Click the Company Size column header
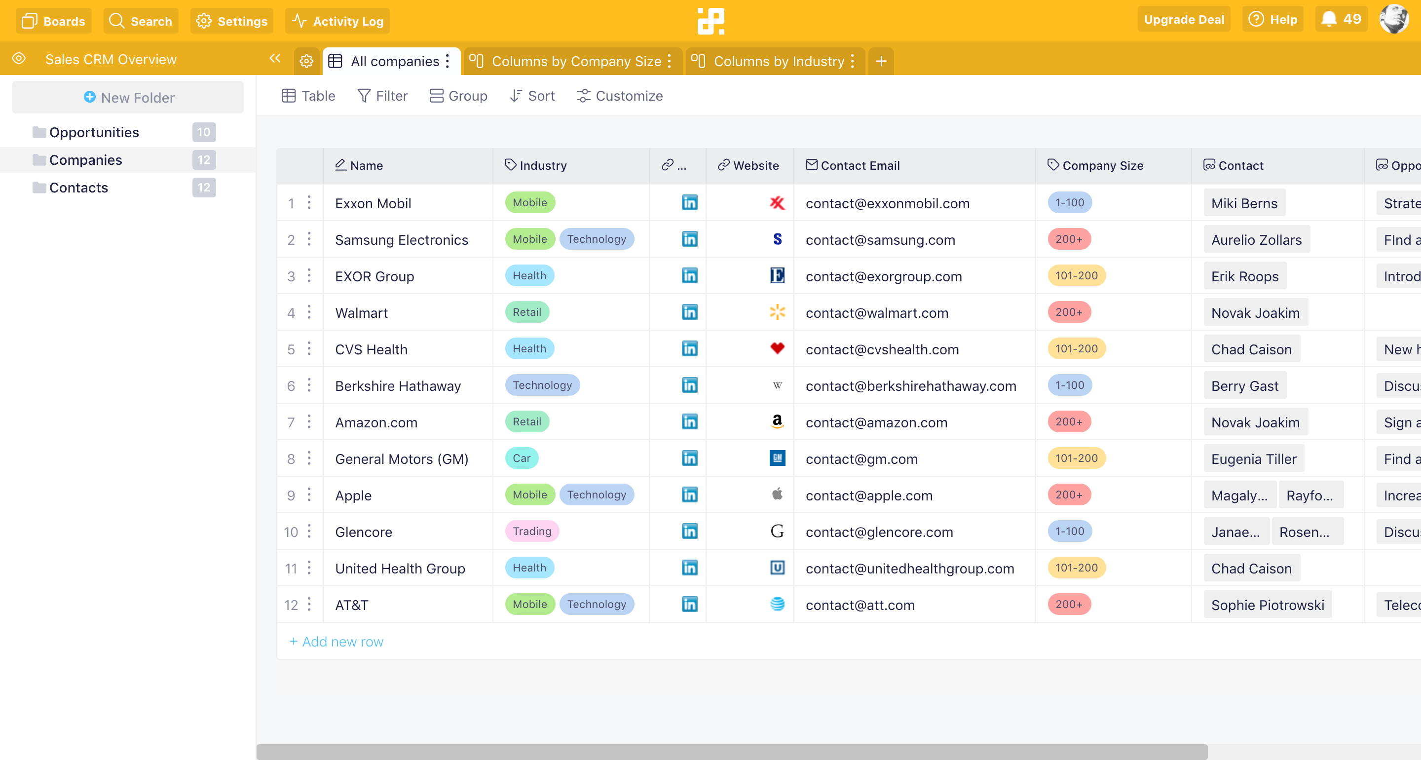Screen dimensions: 1421x760 pyautogui.click(x=1113, y=166)
